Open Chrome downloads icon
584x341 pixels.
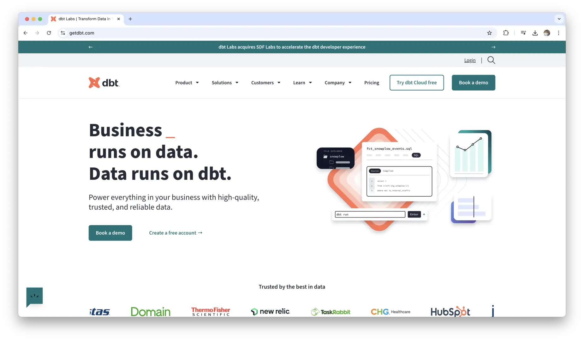pos(535,33)
